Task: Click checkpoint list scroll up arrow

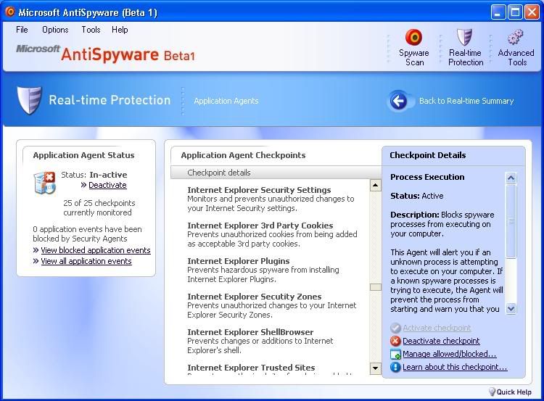Action: point(375,185)
